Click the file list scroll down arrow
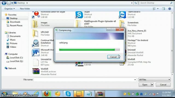 coord(172,75)
